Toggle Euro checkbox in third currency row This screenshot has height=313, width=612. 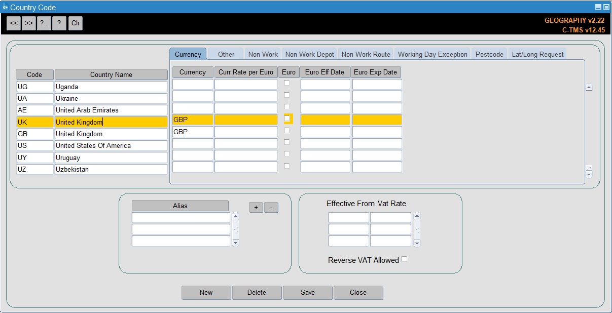[287, 106]
